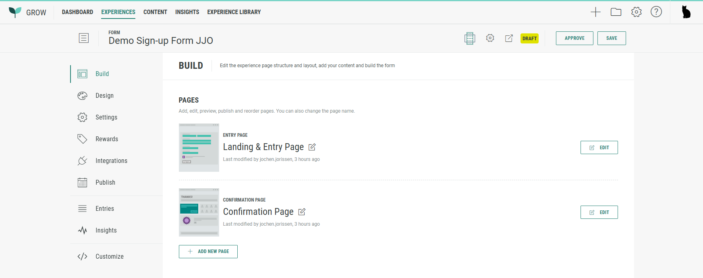Click the form list icon left of title
The image size is (703, 278).
[84, 38]
